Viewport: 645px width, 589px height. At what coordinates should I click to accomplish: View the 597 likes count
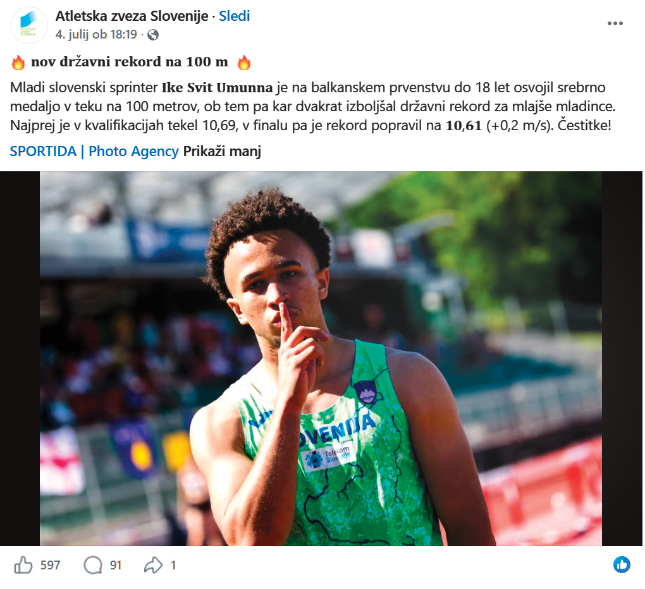pyautogui.click(x=50, y=566)
